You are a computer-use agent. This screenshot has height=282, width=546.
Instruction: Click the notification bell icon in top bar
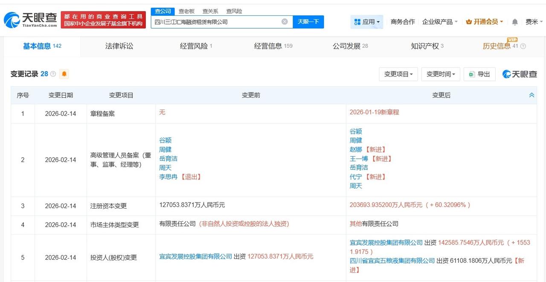click(515, 21)
